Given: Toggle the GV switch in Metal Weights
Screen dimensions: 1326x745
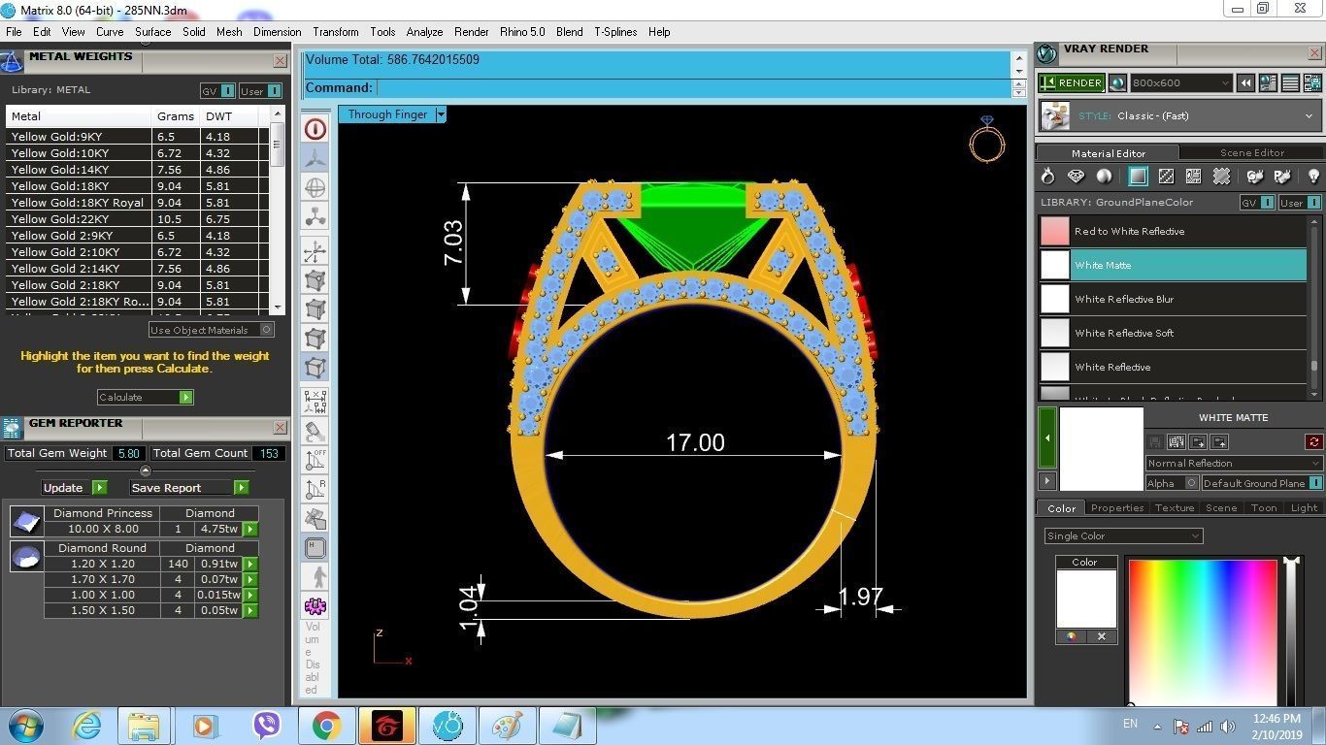Looking at the screenshot, I should (216, 91).
